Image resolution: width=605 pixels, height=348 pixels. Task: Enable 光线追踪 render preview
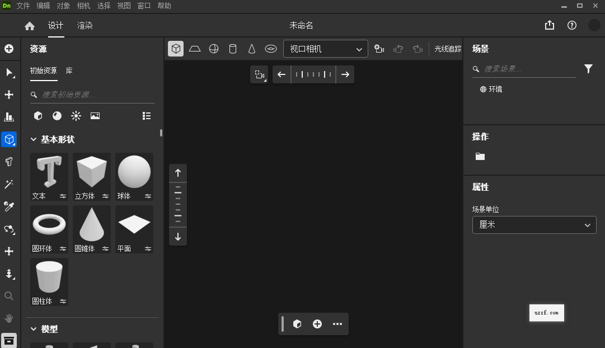tap(448, 49)
